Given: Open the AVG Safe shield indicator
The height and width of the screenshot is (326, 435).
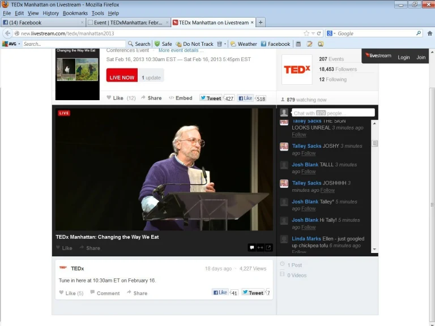Looking at the screenshot, I should coord(163,44).
